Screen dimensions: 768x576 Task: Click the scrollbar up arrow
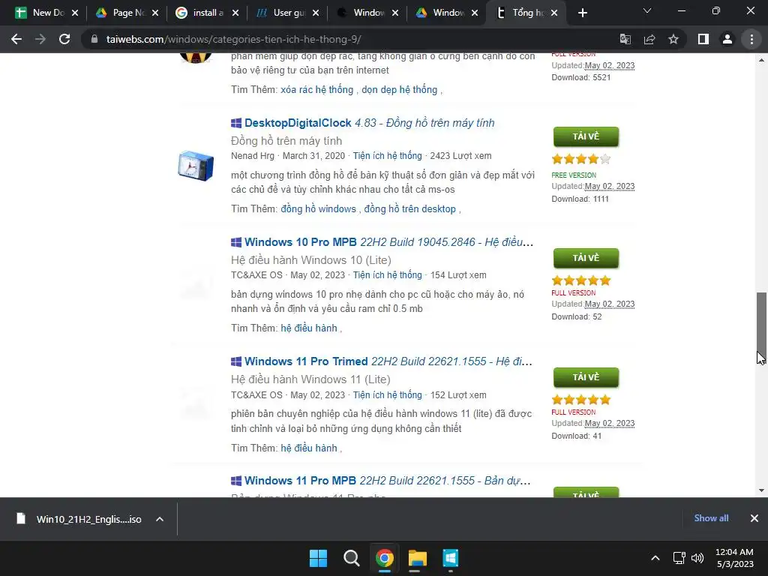coord(761,60)
